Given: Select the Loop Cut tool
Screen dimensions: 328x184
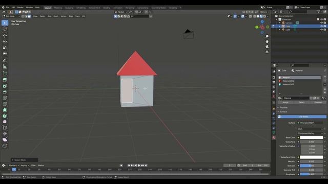Looking at the screenshot, I should (5, 98).
